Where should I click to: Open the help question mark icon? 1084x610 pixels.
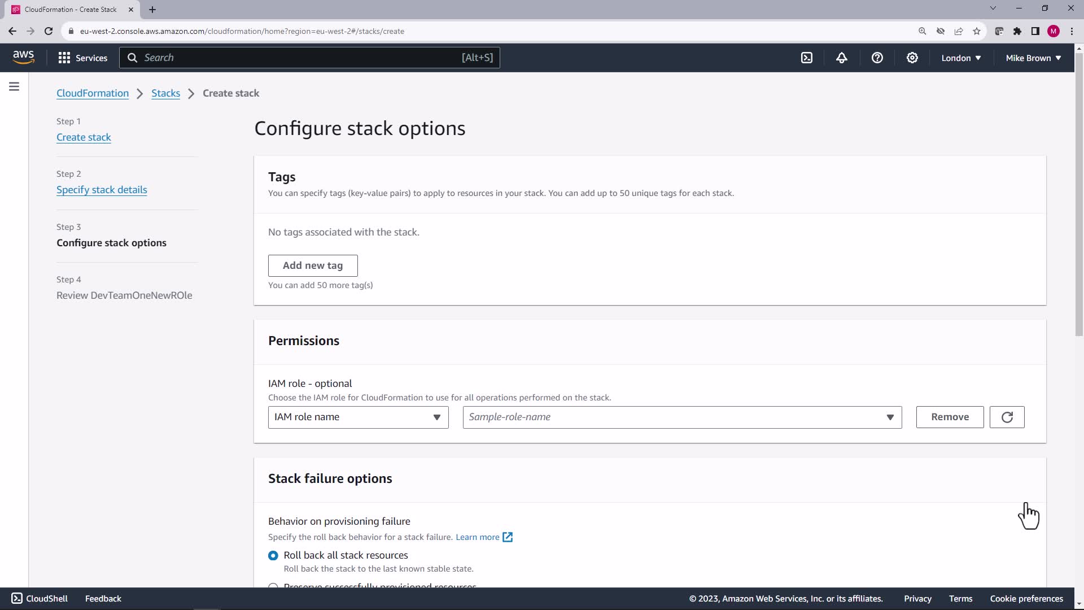[877, 58]
